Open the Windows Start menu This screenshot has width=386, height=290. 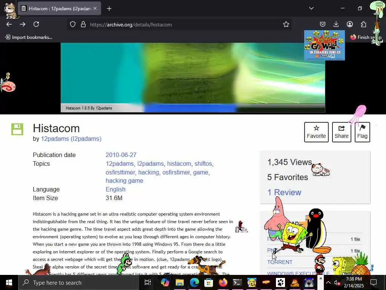9,282
